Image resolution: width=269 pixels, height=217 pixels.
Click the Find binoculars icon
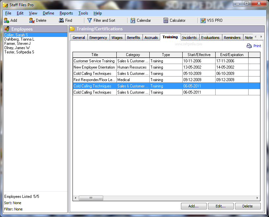61,20
